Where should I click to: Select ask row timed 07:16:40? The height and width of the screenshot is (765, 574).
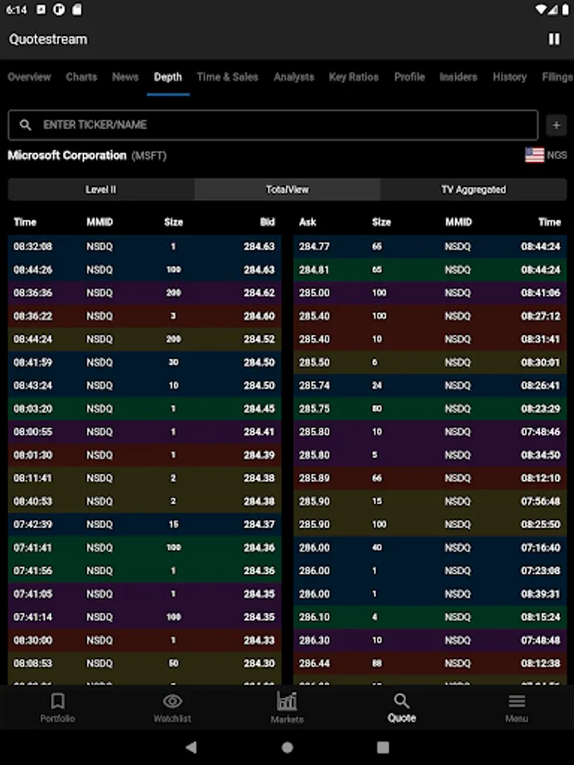(x=430, y=548)
